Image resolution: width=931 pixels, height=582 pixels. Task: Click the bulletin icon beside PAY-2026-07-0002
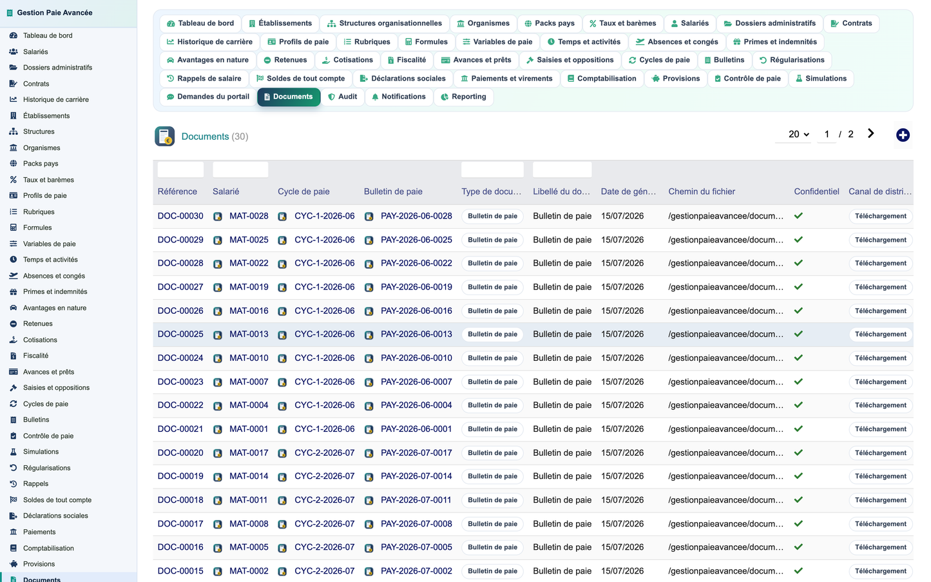369,572
